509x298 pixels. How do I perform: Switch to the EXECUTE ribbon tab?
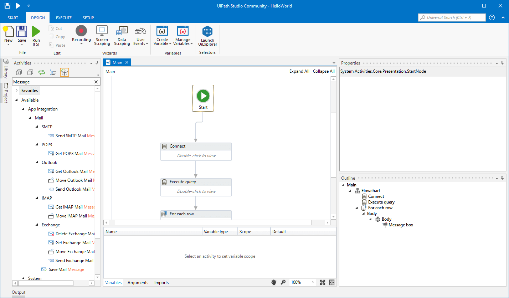64,18
